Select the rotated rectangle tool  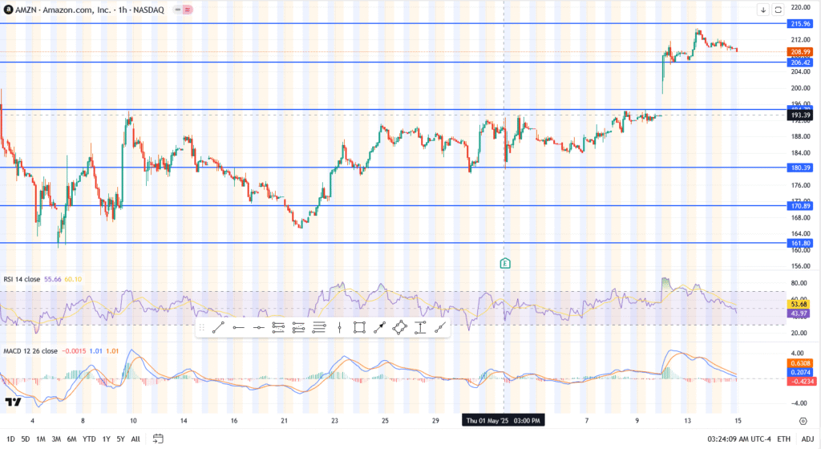coord(399,327)
